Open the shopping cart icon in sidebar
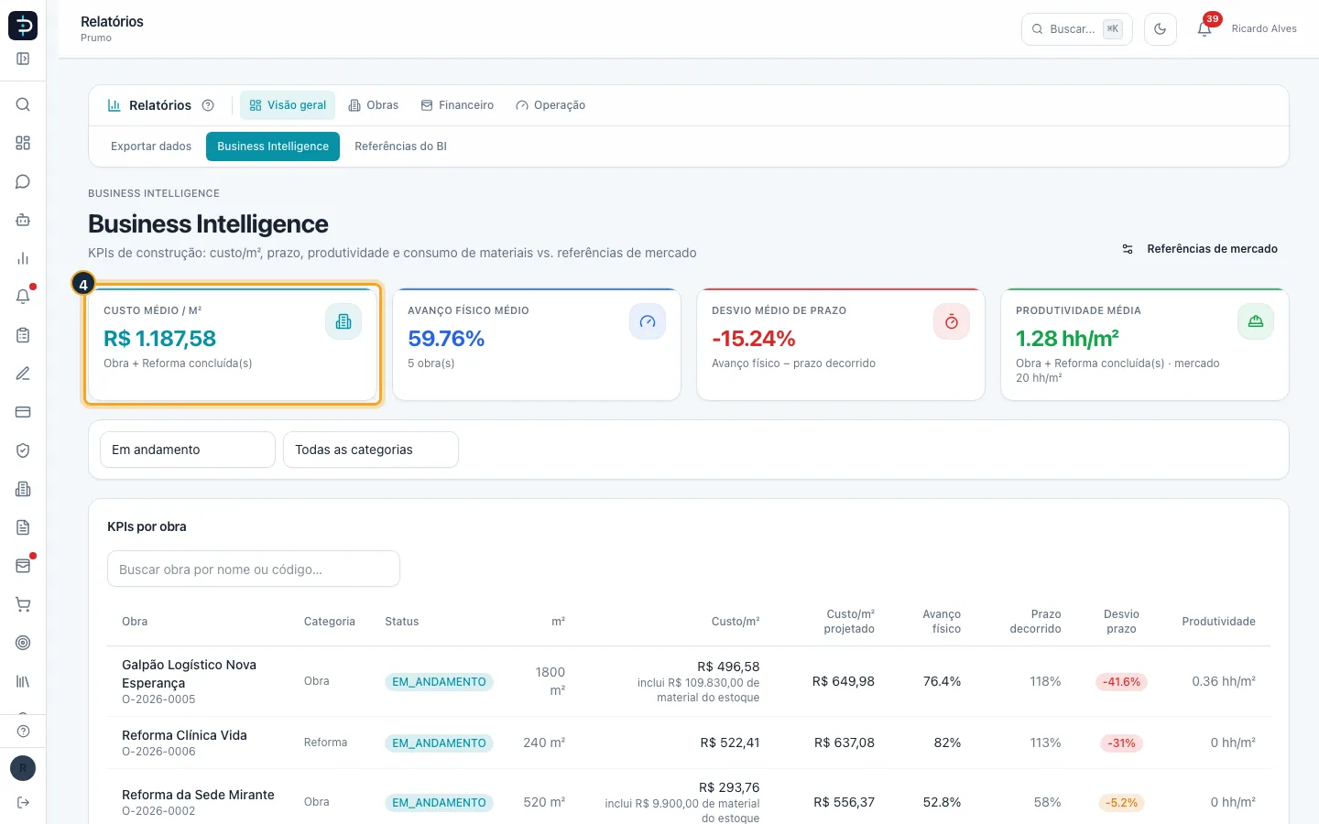 pos(23,604)
